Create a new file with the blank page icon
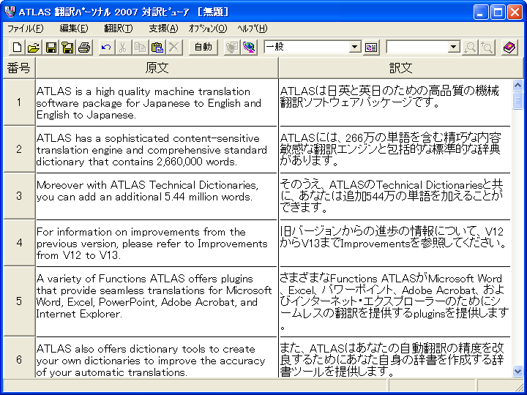Viewport: 527px width, 395px height. tap(16, 48)
